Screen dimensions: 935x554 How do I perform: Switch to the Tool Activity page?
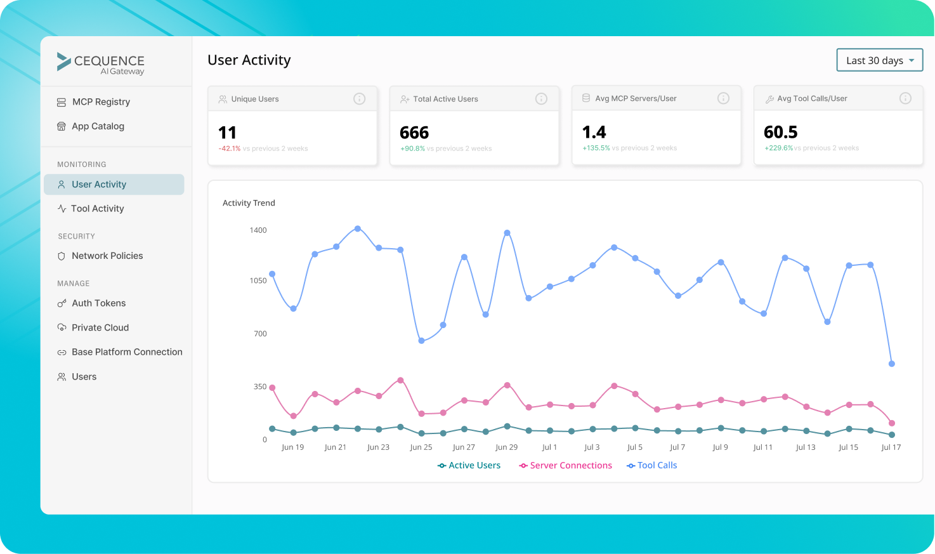[x=97, y=208]
